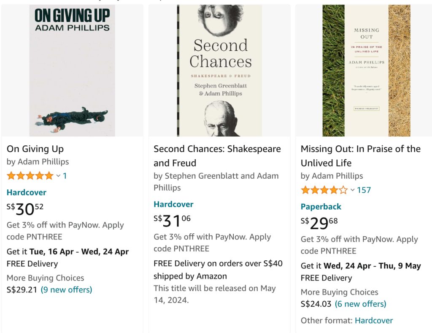Expand rating breakdown chevron for On Giving Up
This screenshot has height=333, width=432.
[58, 176]
